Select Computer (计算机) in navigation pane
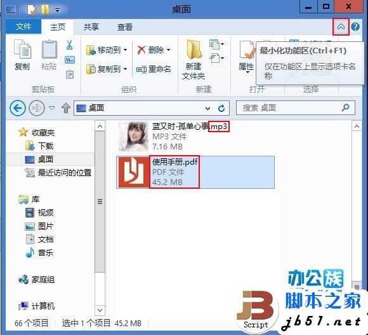This screenshot has height=335, width=368. click(x=37, y=306)
